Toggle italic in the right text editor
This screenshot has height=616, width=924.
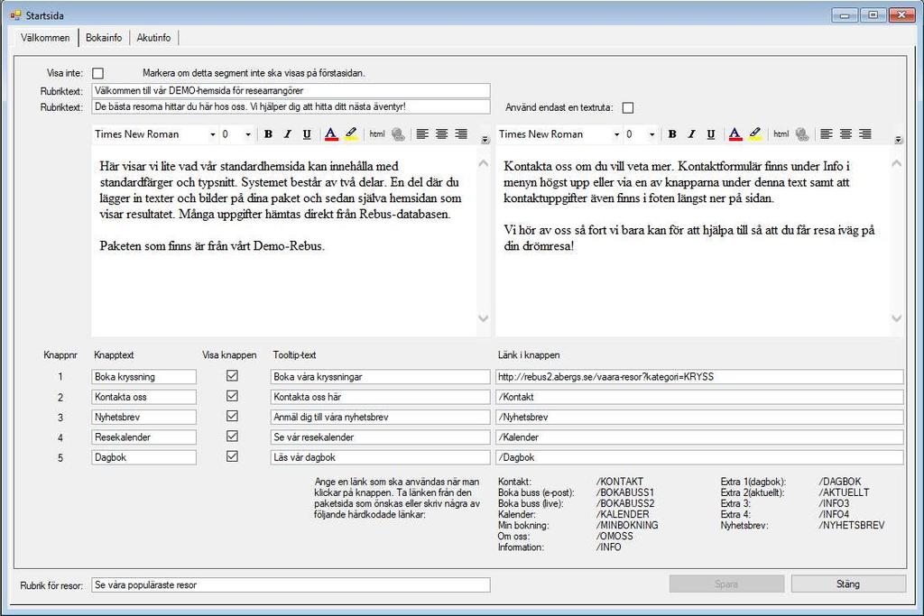[692, 134]
